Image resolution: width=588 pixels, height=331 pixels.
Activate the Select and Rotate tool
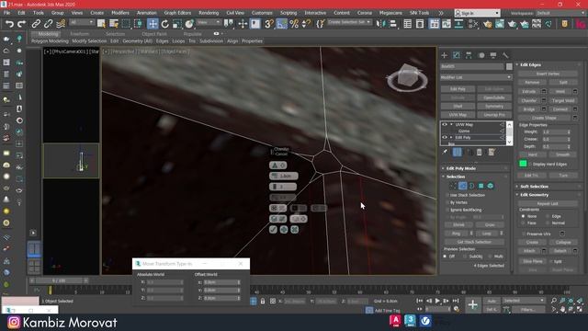click(165, 24)
